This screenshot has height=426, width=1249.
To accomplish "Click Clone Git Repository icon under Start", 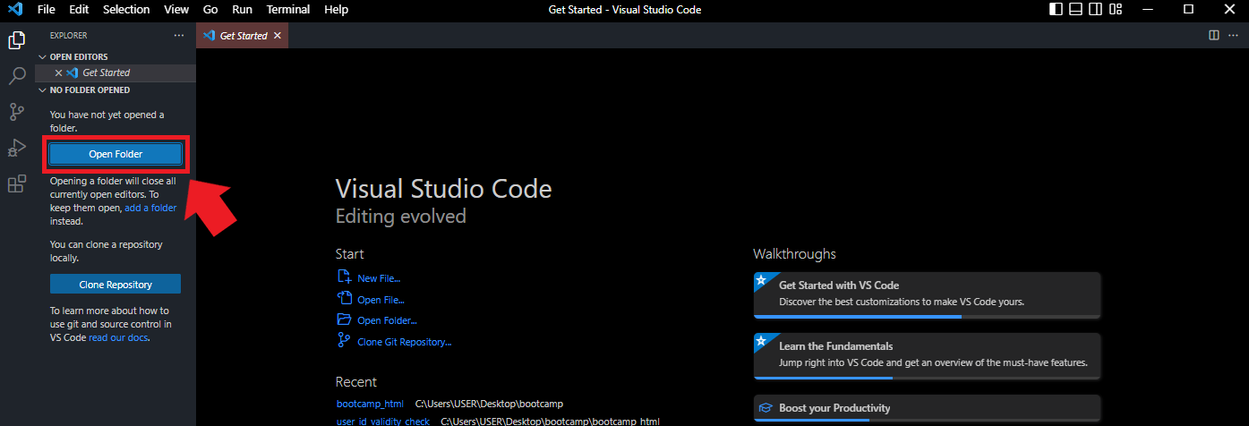I will pos(344,340).
